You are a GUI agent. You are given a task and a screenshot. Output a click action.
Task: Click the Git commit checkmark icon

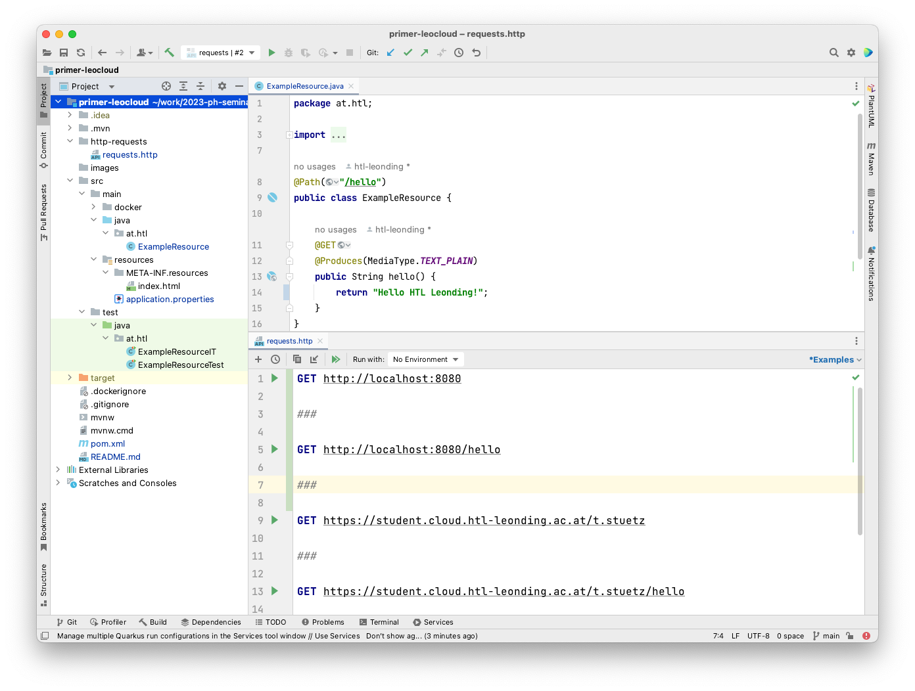pyautogui.click(x=408, y=53)
